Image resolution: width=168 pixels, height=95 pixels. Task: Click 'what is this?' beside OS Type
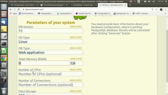tap(76, 37)
